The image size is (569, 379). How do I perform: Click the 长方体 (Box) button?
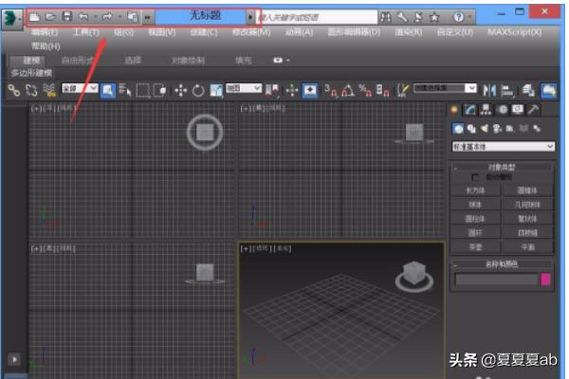476,190
